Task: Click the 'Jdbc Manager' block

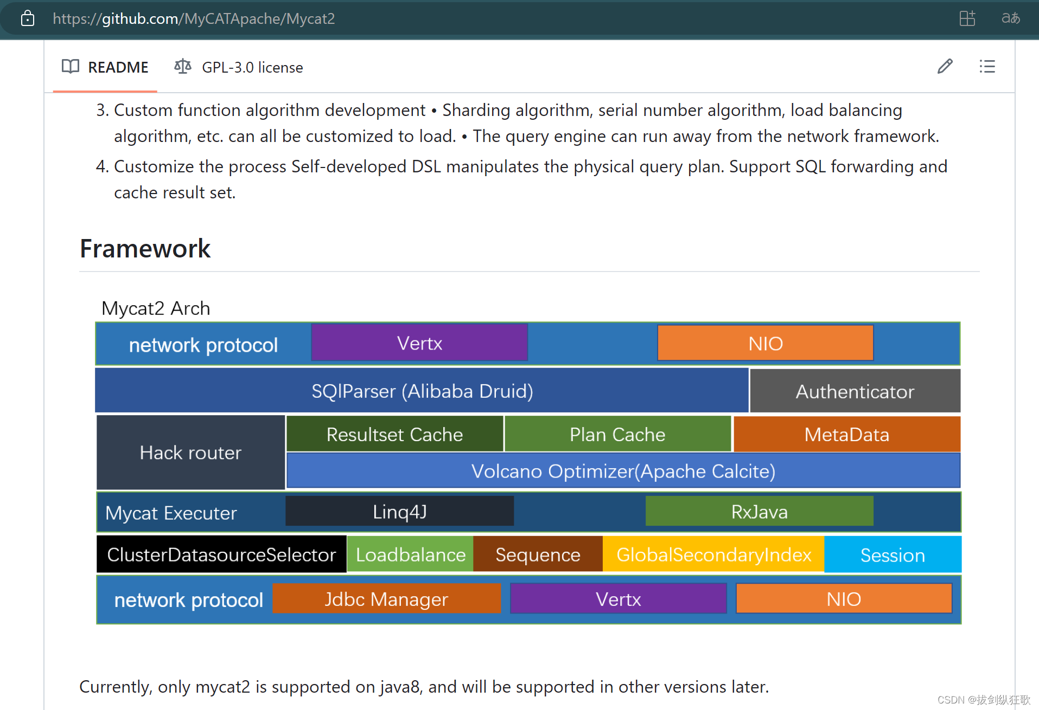Action: point(386,599)
